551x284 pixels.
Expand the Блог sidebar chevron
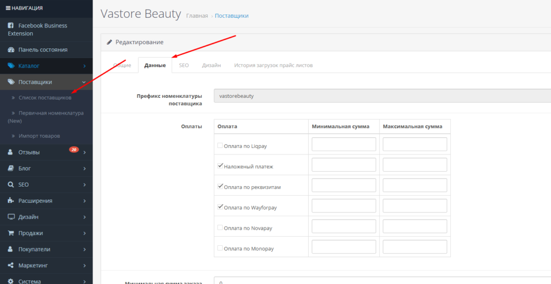tap(84, 169)
